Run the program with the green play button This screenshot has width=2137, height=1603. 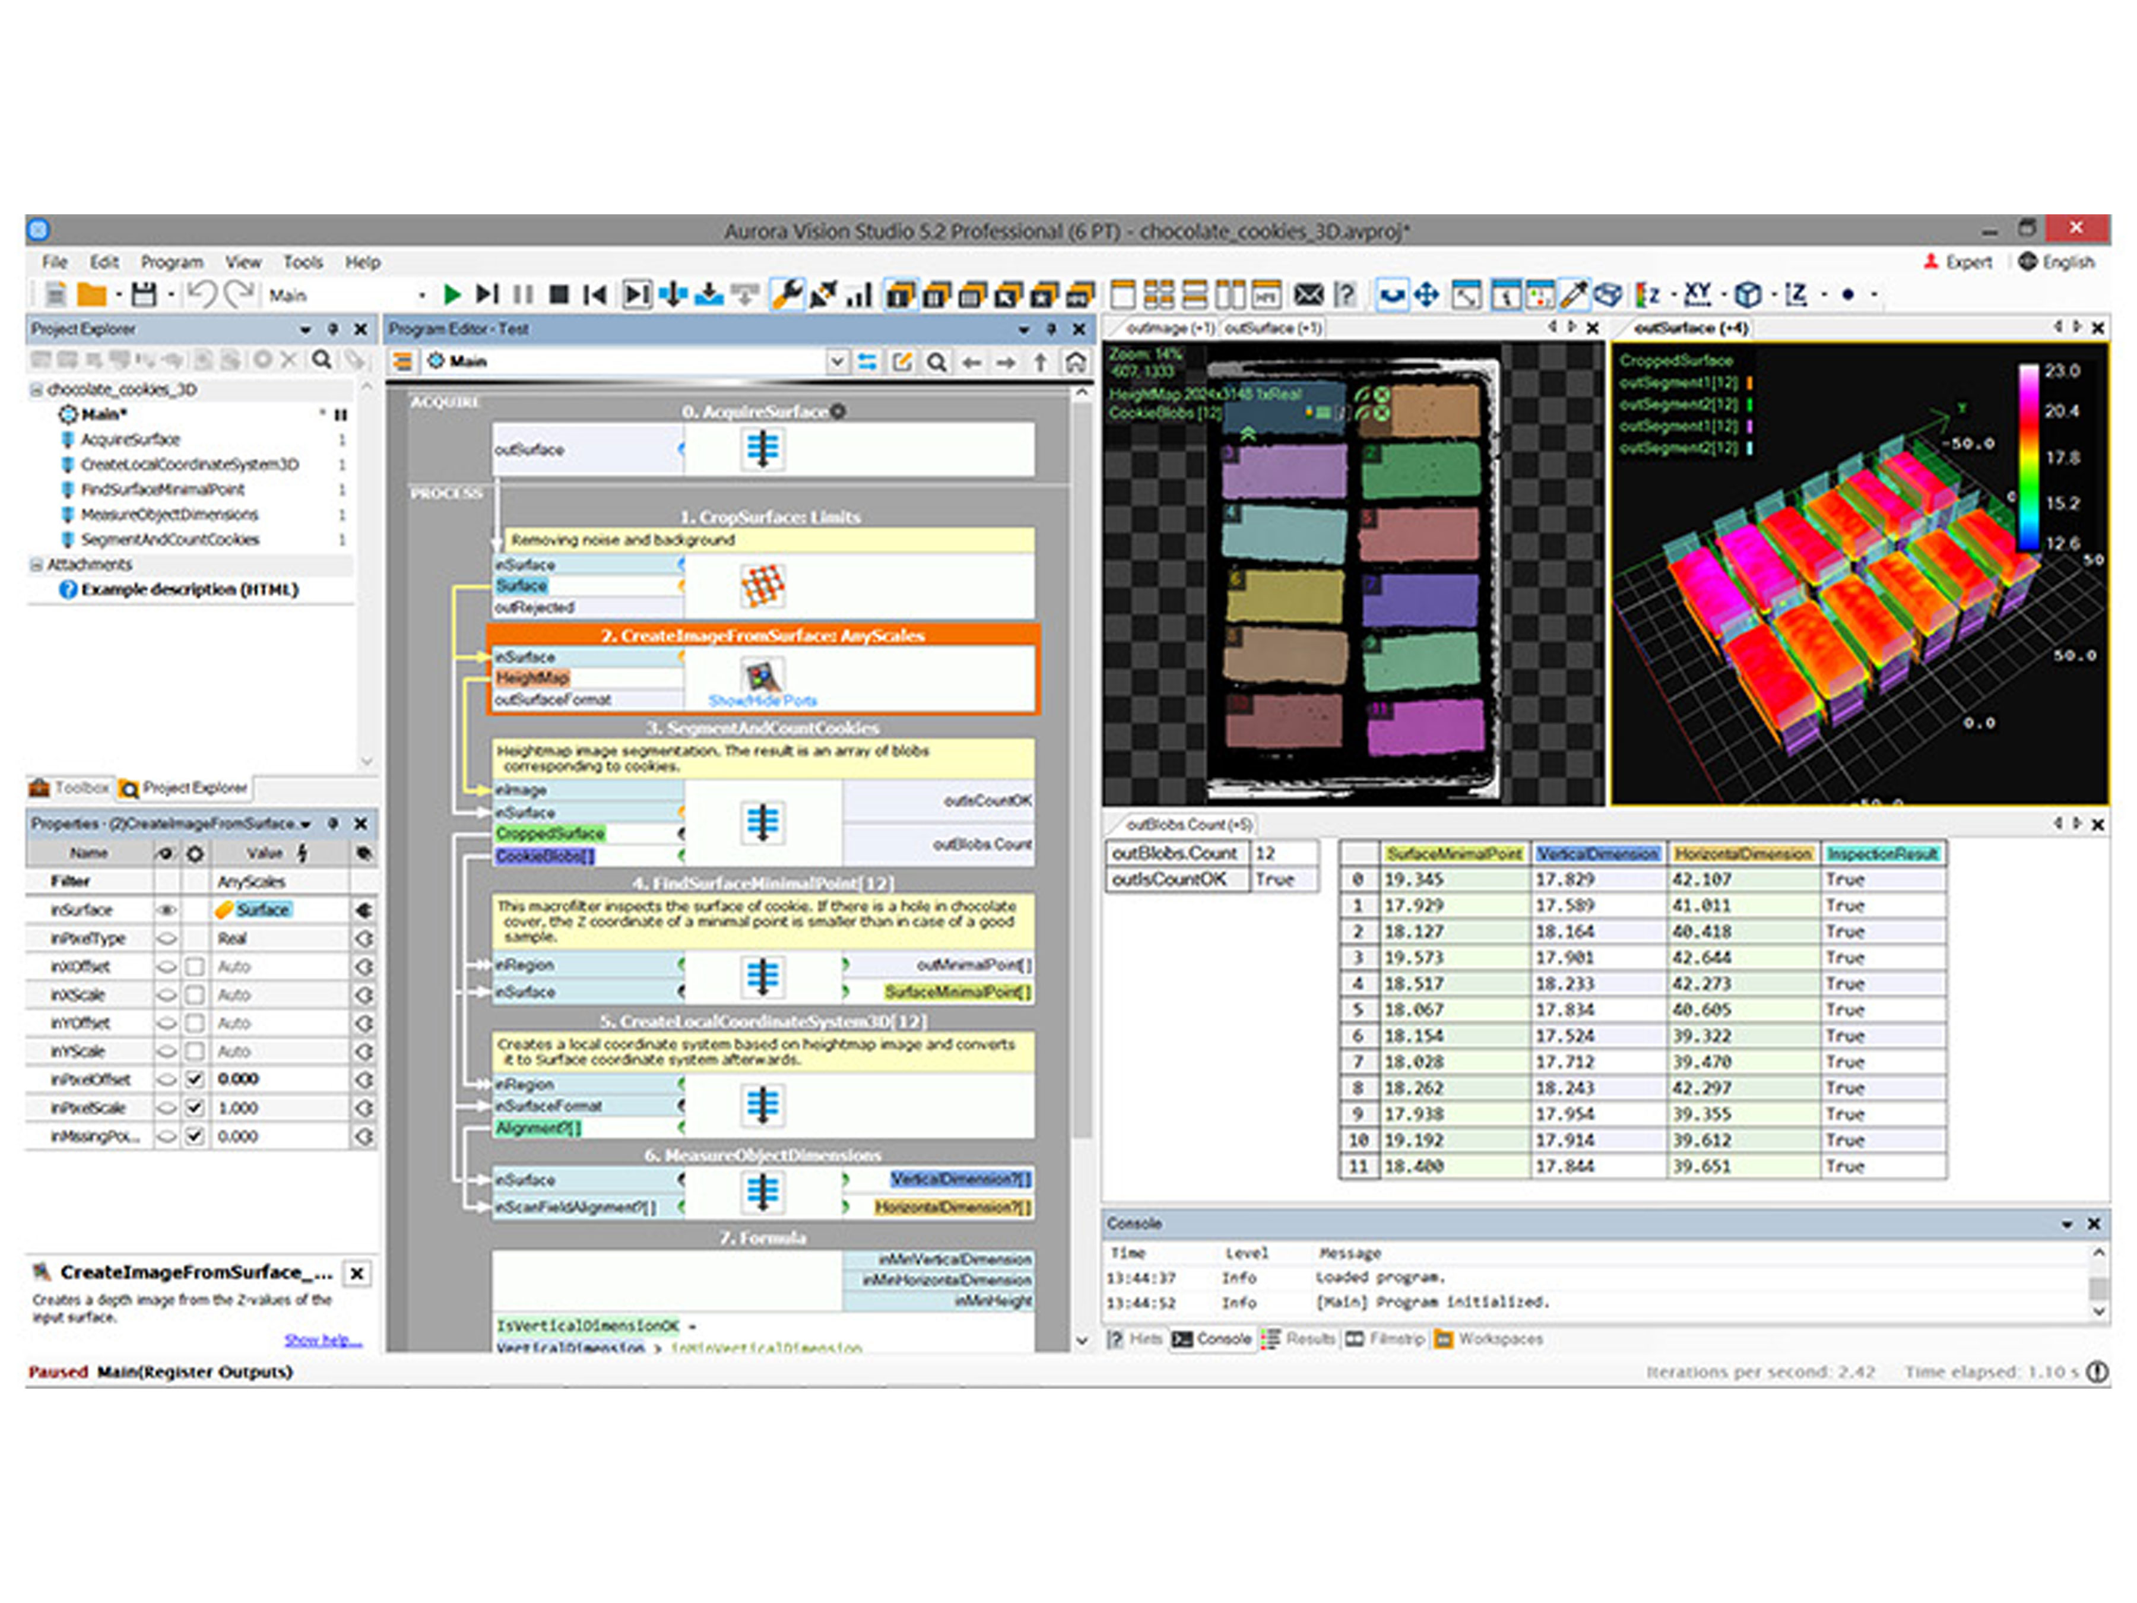451,294
